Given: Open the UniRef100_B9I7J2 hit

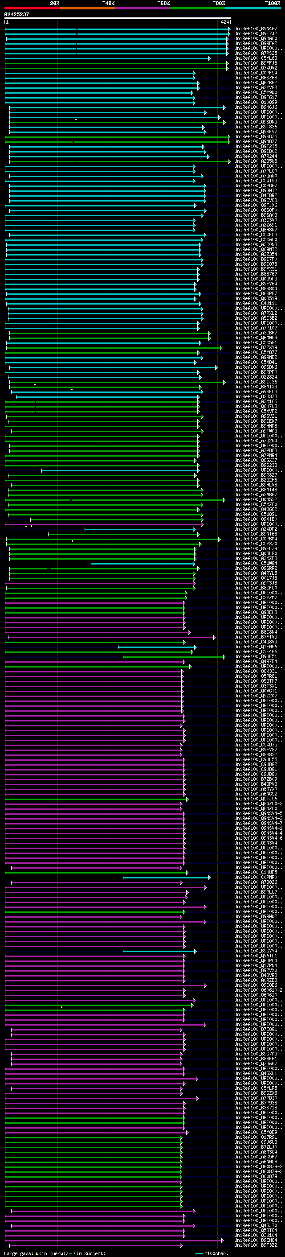Looking at the screenshot, I should (256, 34).
